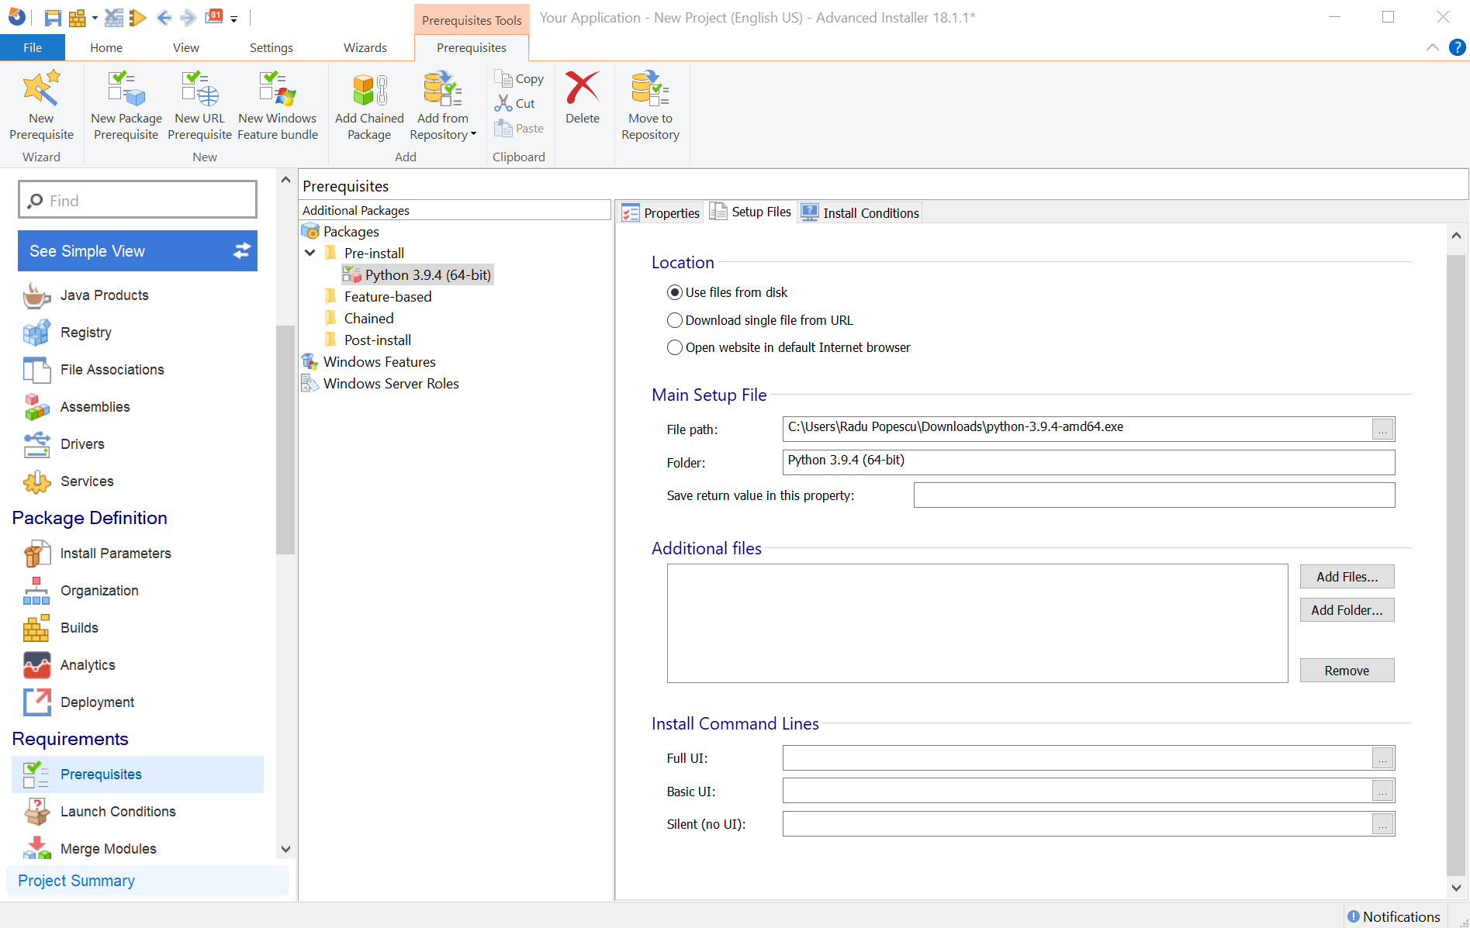Collapse the Pre-install folder
The height and width of the screenshot is (928, 1470).
coord(310,253)
